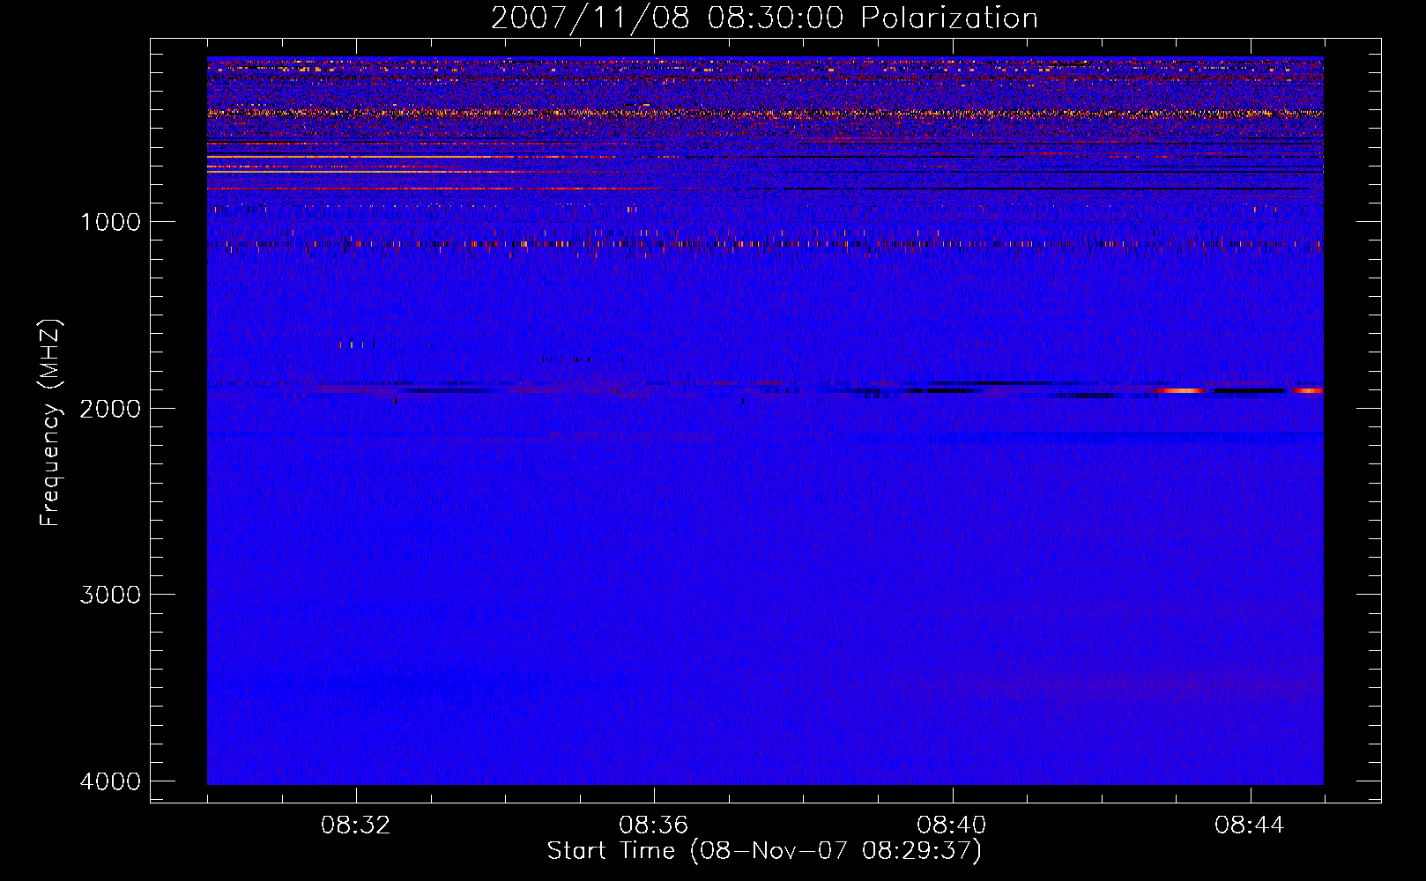Viewport: 1426px width, 881px height.
Task: Click the 1000 frequency tick label
Action: click(x=110, y=221)
